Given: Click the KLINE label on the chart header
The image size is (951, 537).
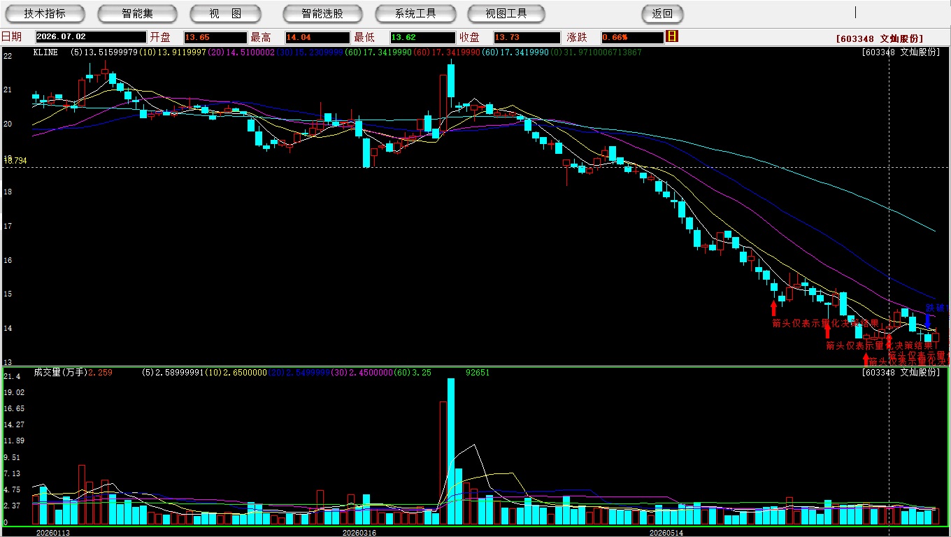Looking at the screenshot, I should pyautogui.click(x=46, y=52).
